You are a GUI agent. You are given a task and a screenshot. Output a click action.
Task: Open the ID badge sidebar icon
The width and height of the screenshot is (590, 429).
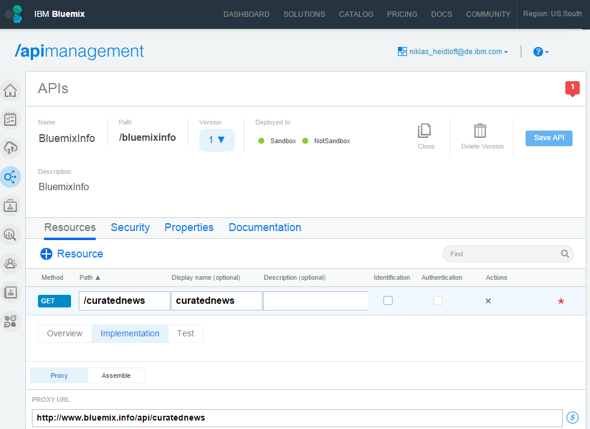(x=10, y=206)
